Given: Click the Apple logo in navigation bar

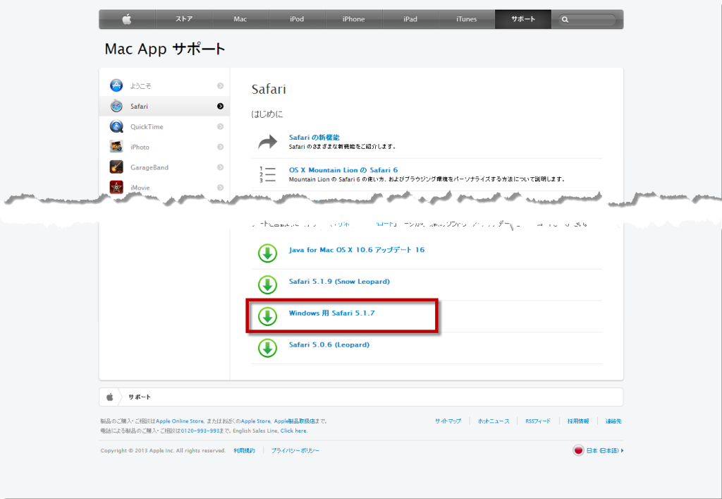Looking at the screenshot, I should (127, 19).
